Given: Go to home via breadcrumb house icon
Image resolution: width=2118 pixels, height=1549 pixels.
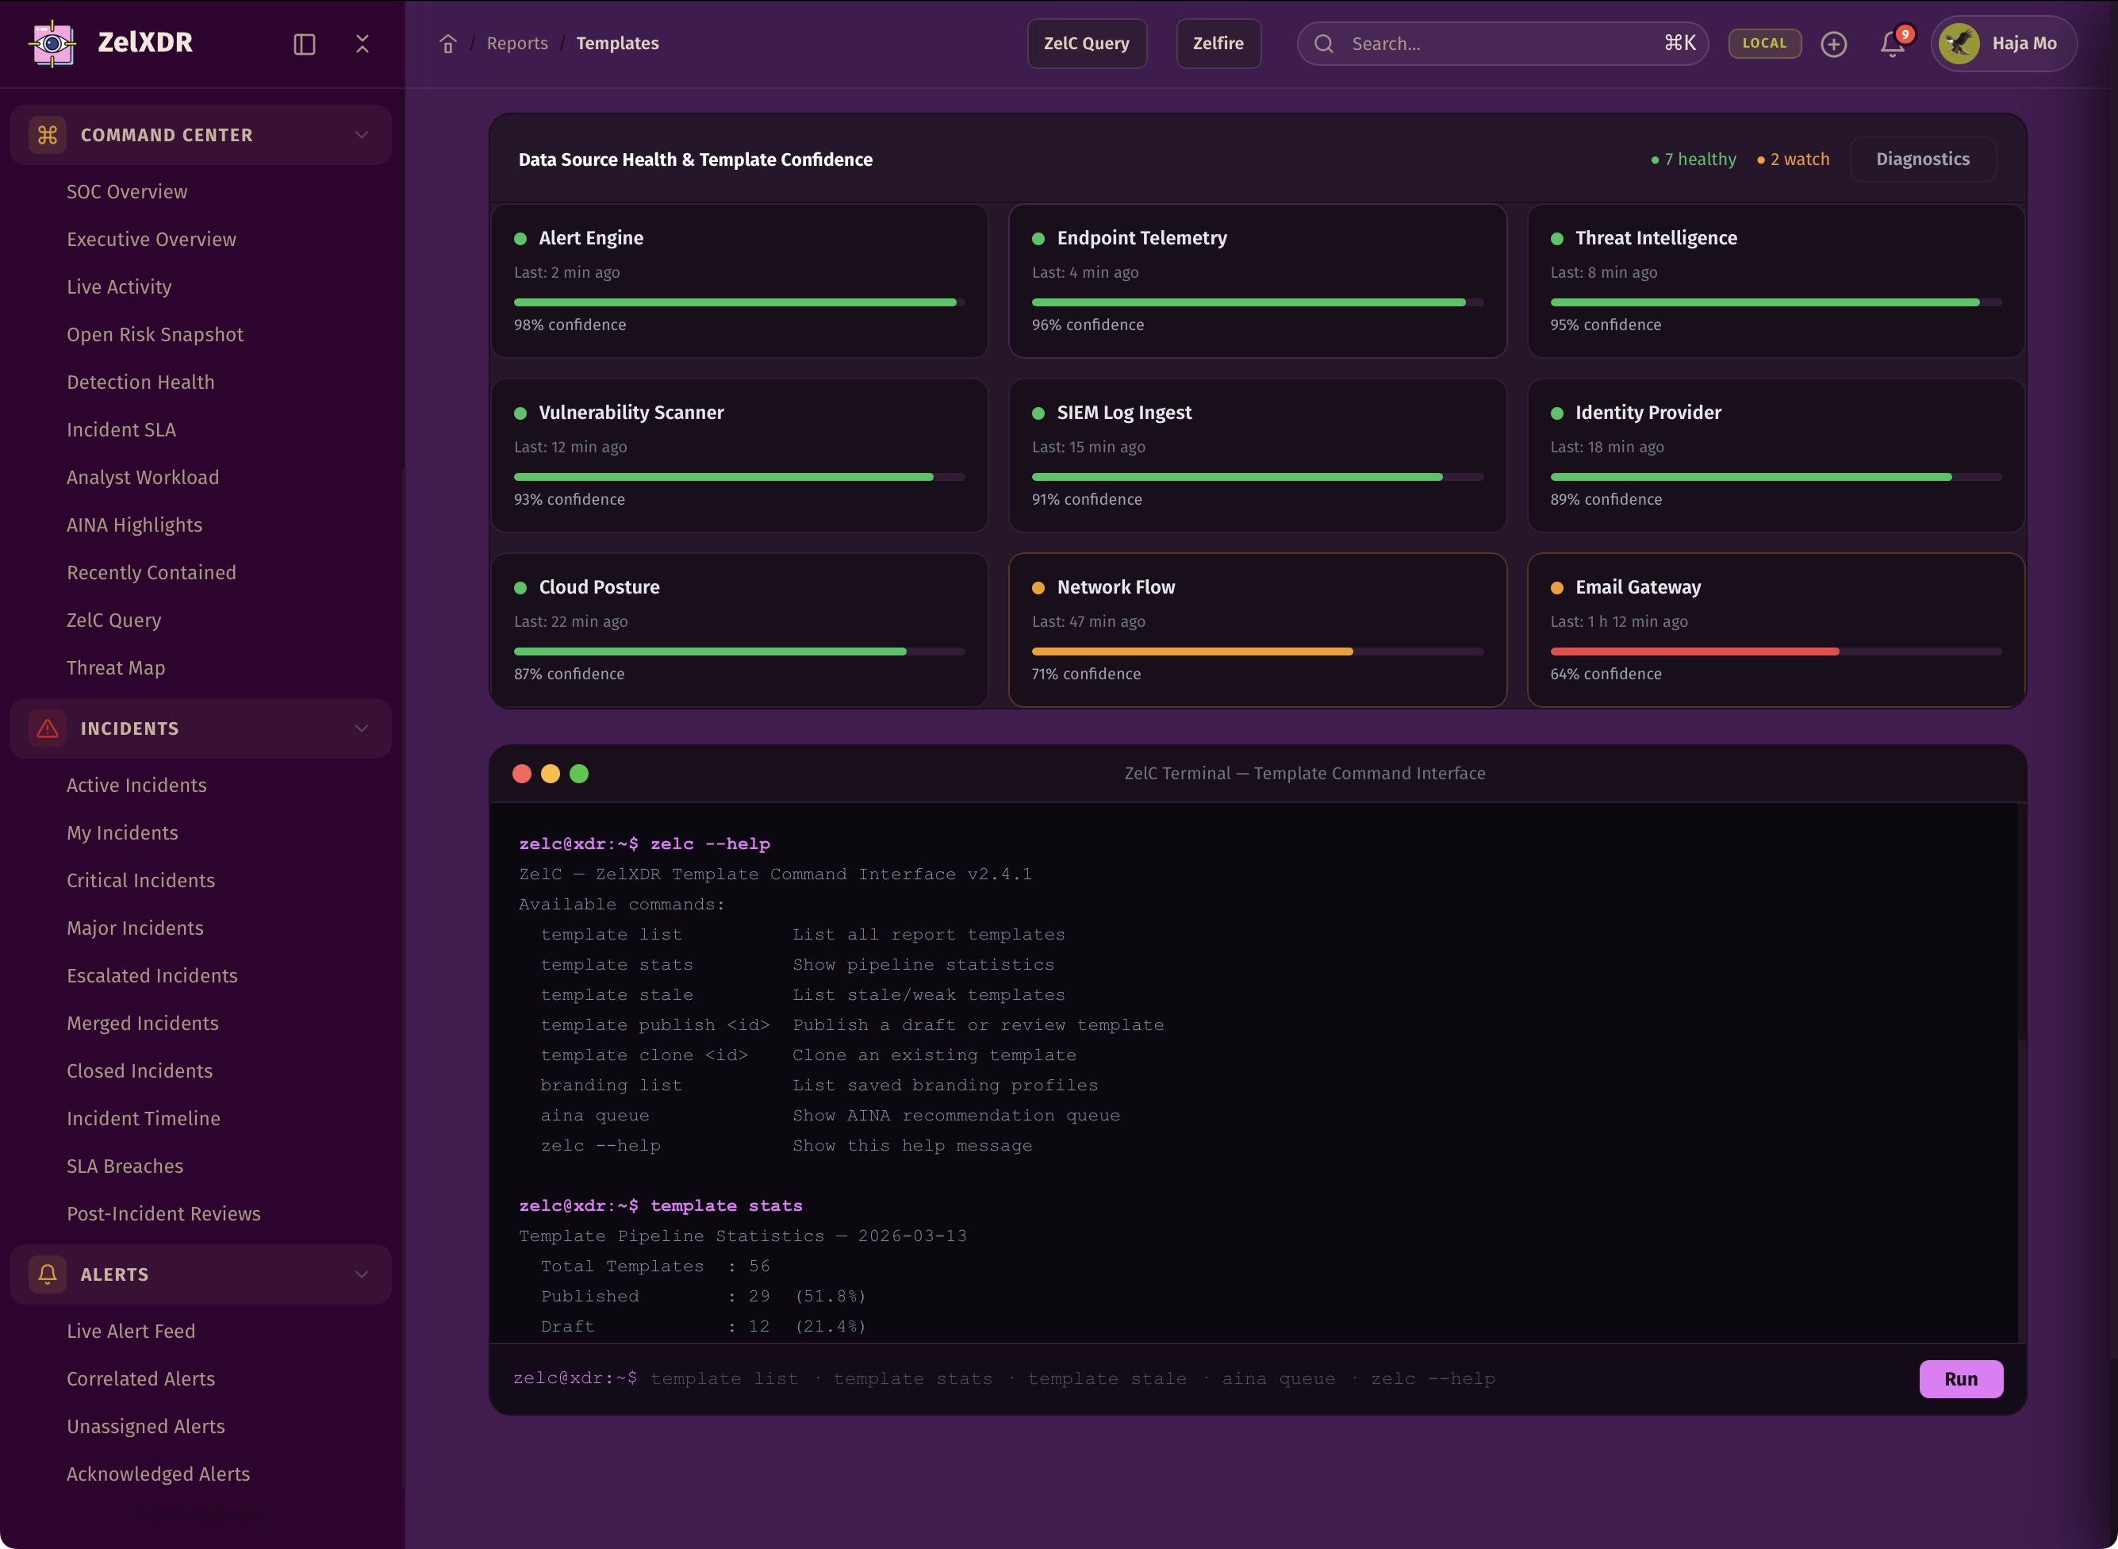Looking at the screenshot, I should coord(448,44).
